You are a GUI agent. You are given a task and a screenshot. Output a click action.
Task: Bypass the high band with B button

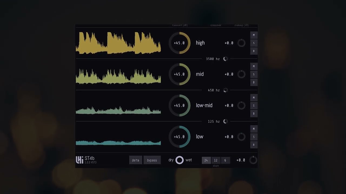click(x=254, y=51)
